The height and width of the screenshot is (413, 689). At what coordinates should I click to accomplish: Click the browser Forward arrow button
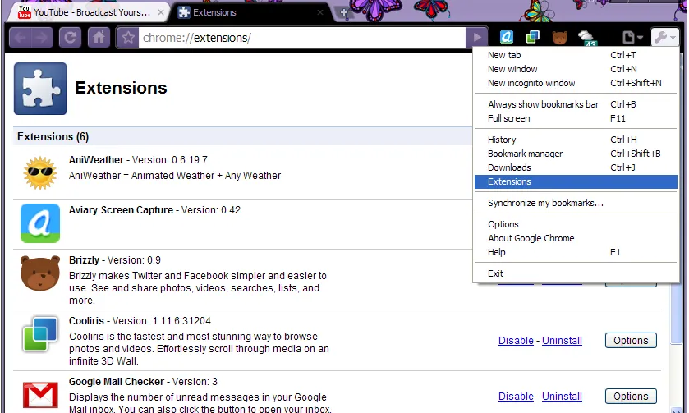coord(42,38)
